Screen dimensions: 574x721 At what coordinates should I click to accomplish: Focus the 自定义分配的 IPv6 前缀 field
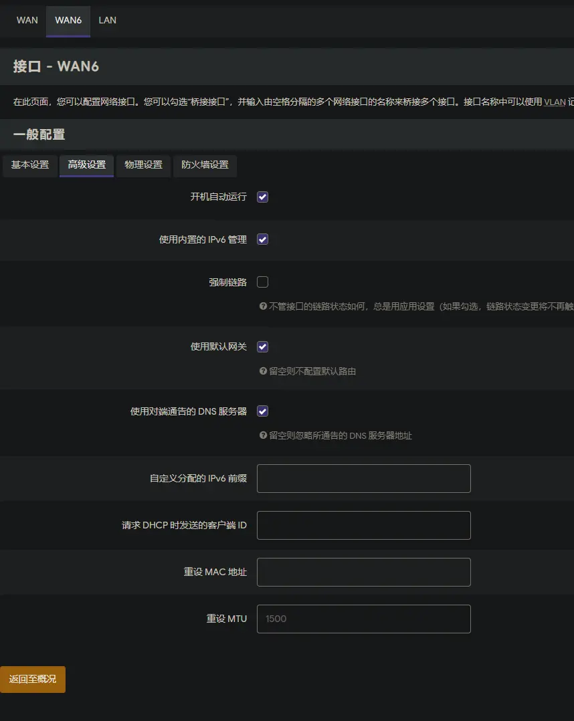tap(363, 479)
